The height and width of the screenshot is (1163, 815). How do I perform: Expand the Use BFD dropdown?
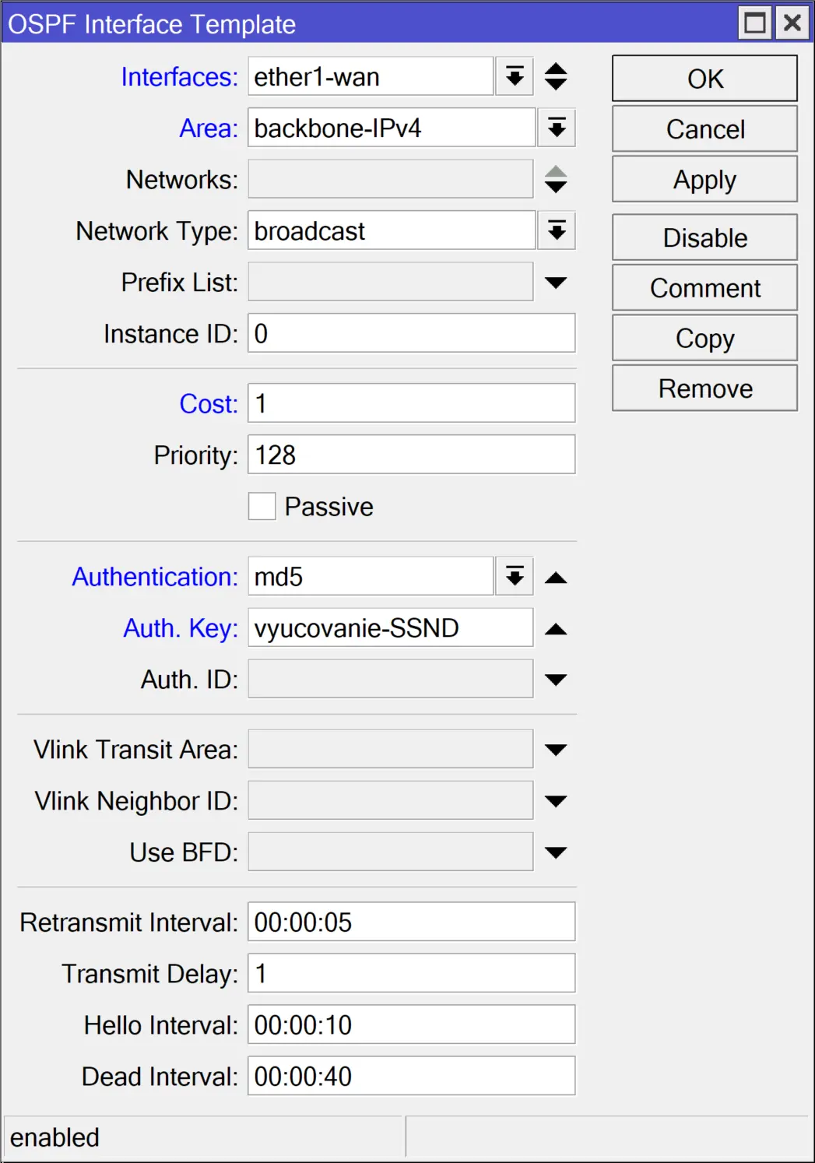(x=556, y=851)
